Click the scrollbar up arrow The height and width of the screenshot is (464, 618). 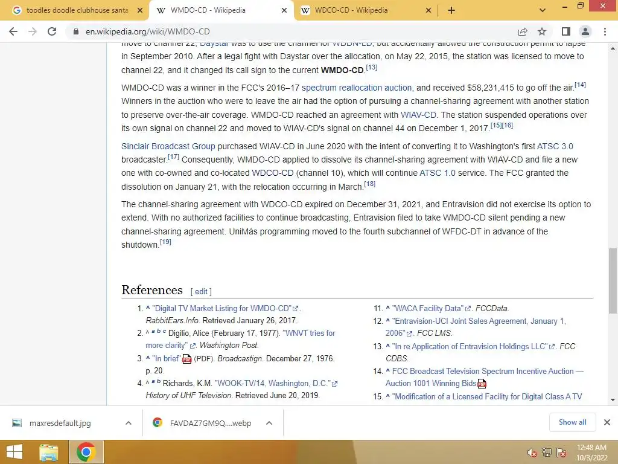click(613, 48)
